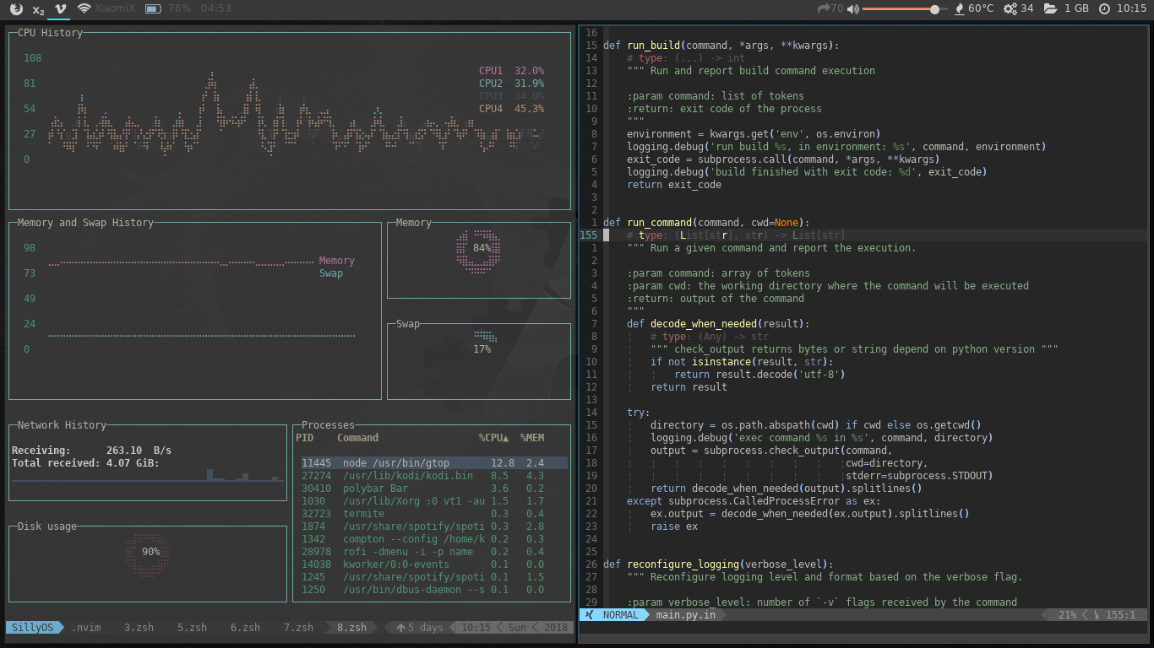Click the CPU2 31.9% legend entry
Screen dimensions: 1154x648
click(511, 84)
